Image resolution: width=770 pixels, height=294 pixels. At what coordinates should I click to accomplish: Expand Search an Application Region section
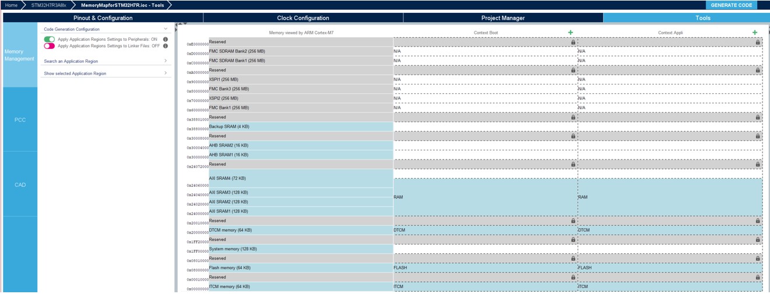point(166,61)
